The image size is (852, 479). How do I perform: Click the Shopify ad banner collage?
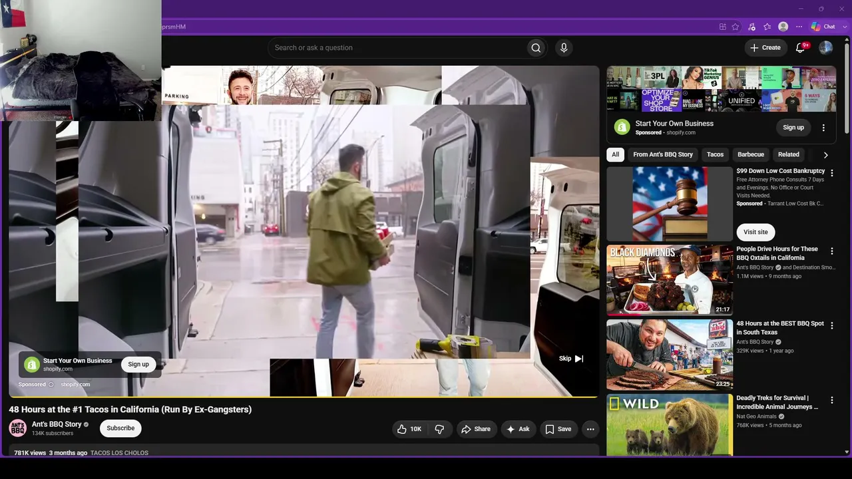point(722,89)
